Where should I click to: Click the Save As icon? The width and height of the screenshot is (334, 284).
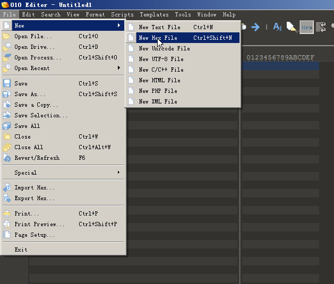(7, 94)
